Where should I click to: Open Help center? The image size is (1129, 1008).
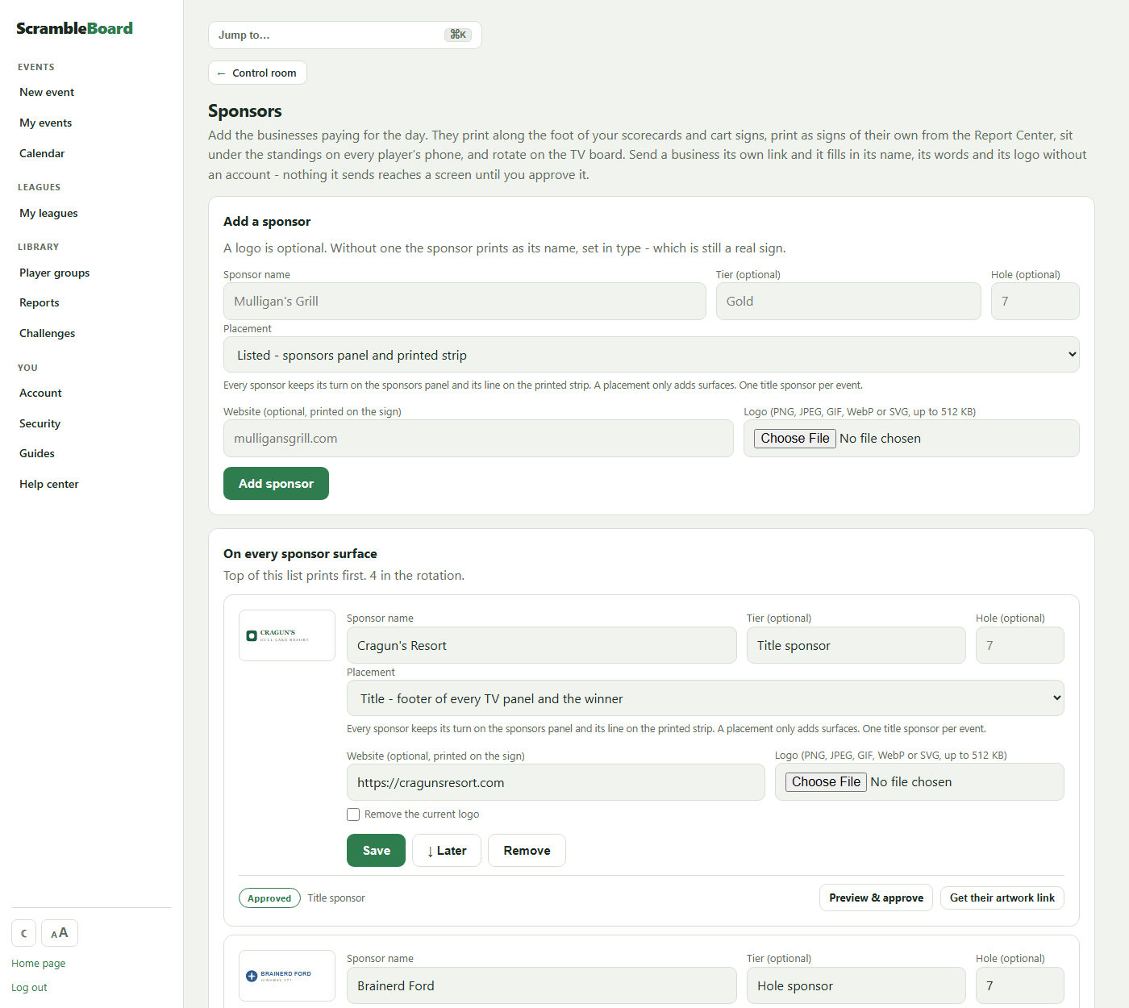pos(49,484)
